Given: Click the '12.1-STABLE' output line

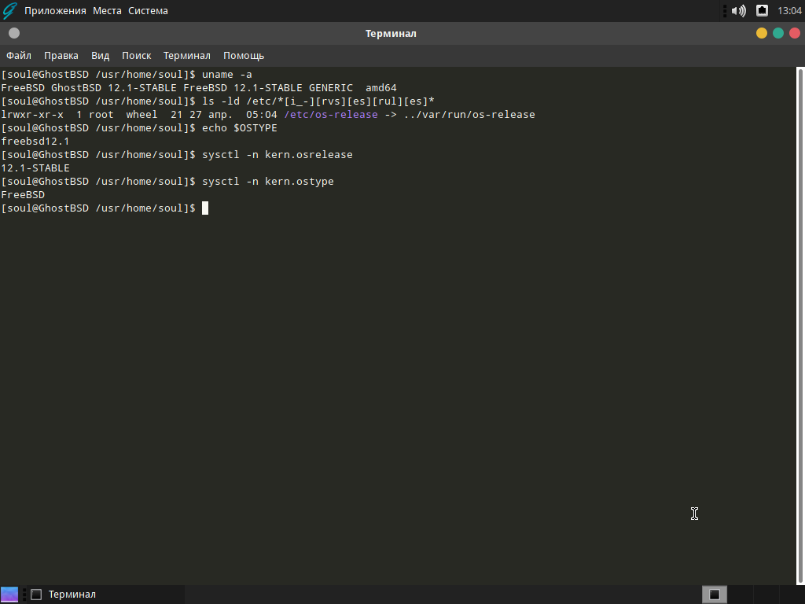Looking at the screenshot, I should [35, 168].
